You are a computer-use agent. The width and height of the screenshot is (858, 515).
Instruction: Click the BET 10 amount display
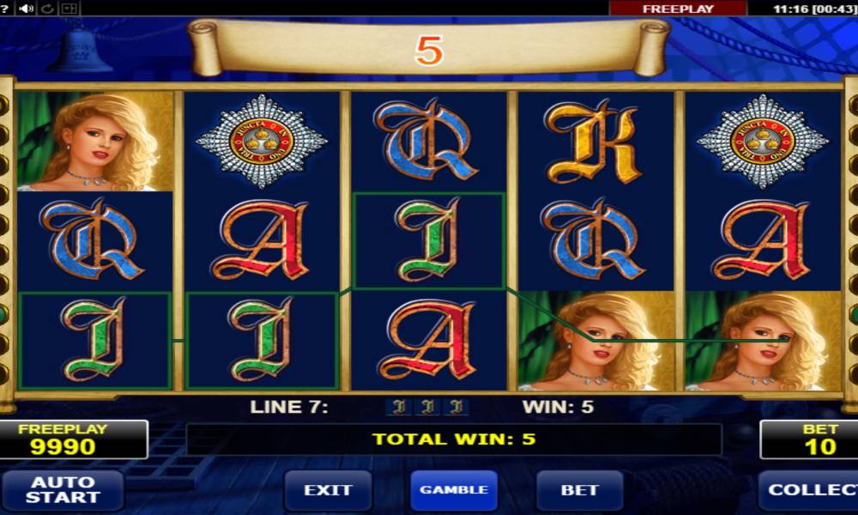[x=809, y=439]
